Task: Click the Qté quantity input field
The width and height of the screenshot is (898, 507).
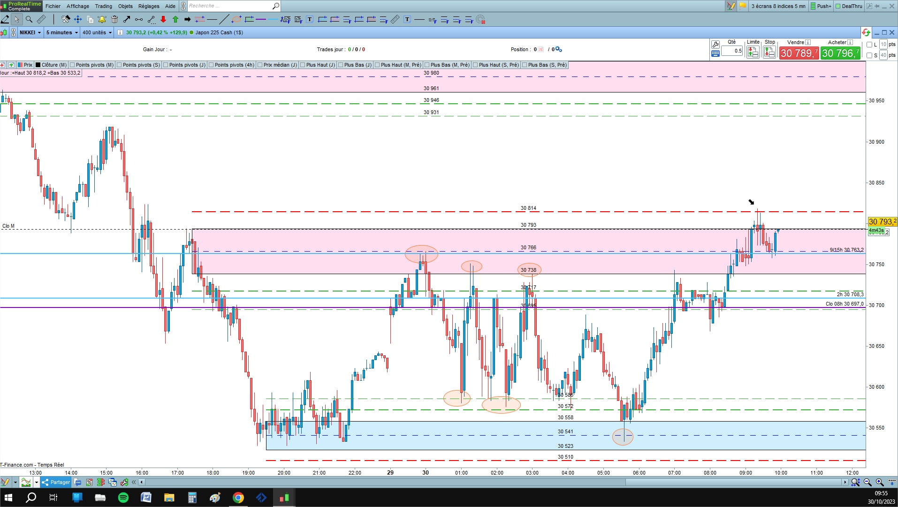Action: pyautogui.click(x=732, y=51)
